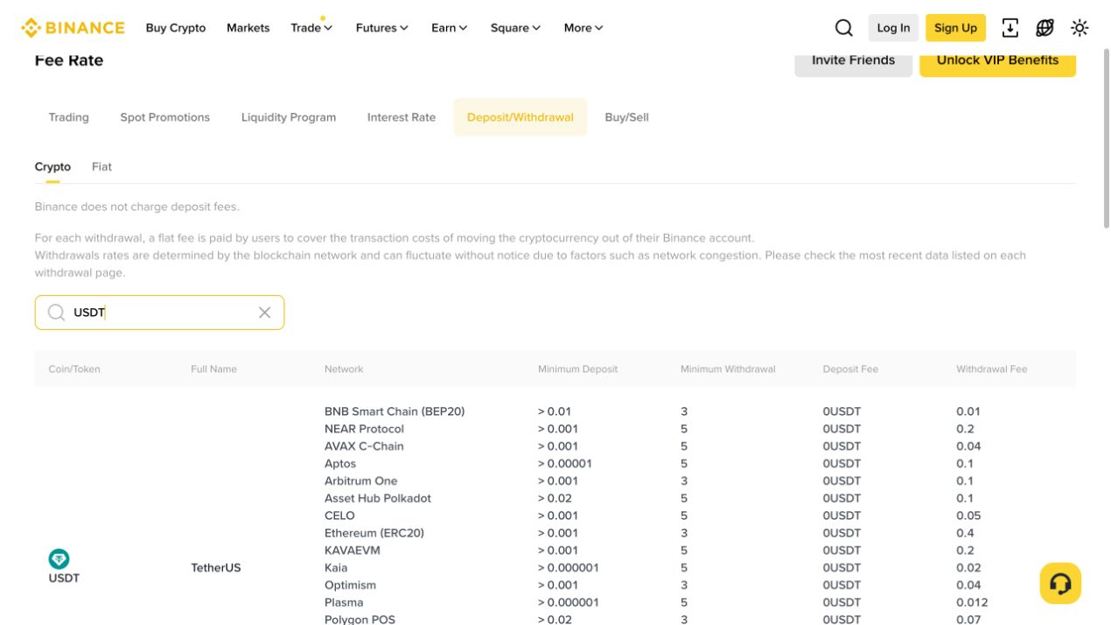Click the Binance logo

coord(73,28)
